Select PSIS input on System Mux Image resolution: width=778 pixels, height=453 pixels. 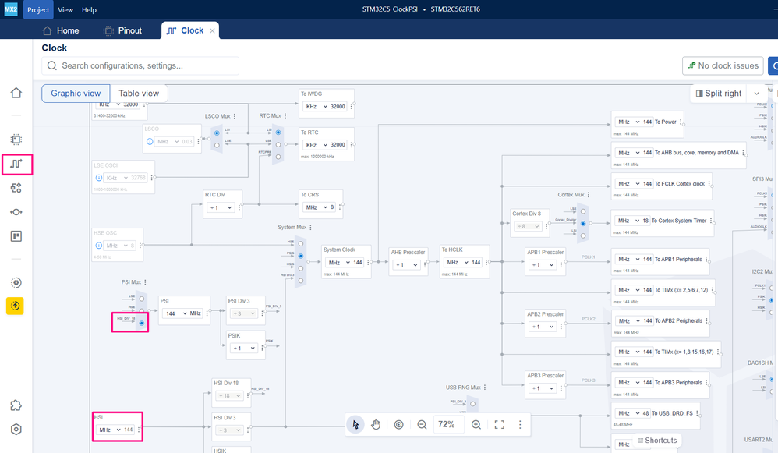[301, 256]
